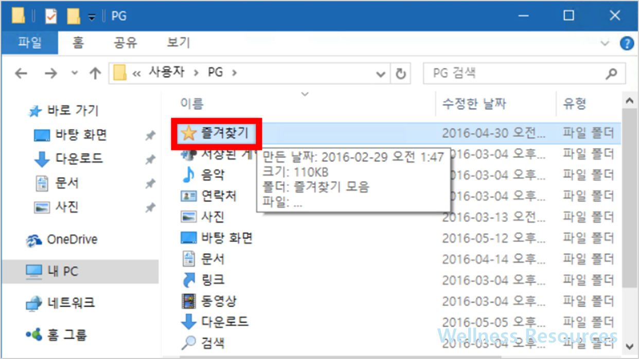Select 다운로드 in the navigation pane
The image size is (639, 359).
tap(79, 159)
